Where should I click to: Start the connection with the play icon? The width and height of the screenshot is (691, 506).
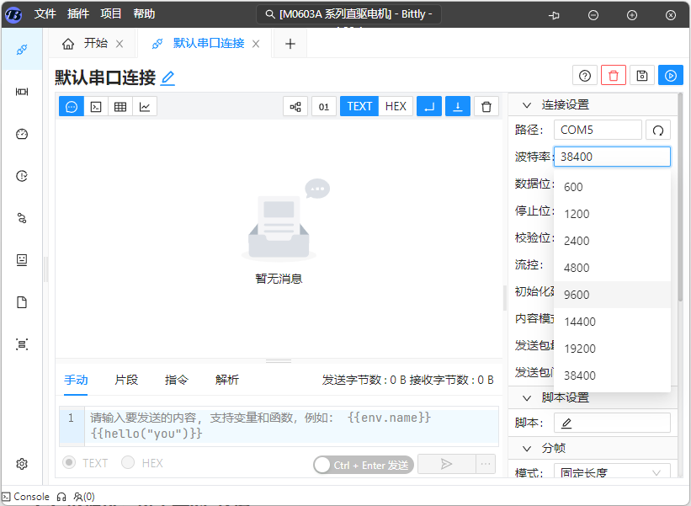pyautogui.click(x=671, y=76)
